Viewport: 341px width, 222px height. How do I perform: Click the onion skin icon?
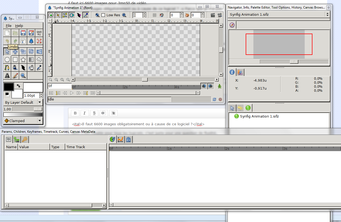tap(187, 15)
